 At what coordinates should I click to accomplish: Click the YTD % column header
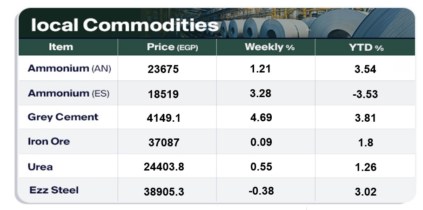pyautogui.click(x=366, y=47)
